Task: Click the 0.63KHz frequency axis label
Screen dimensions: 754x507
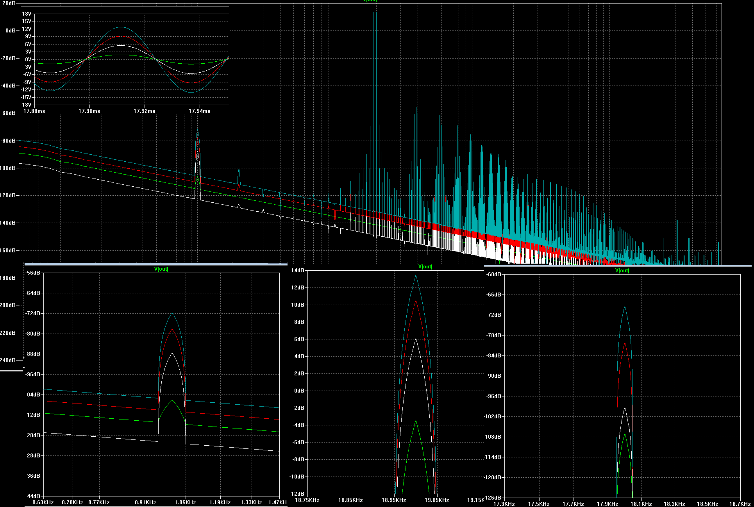Action: pyautogui.click(x=43, y=502)
